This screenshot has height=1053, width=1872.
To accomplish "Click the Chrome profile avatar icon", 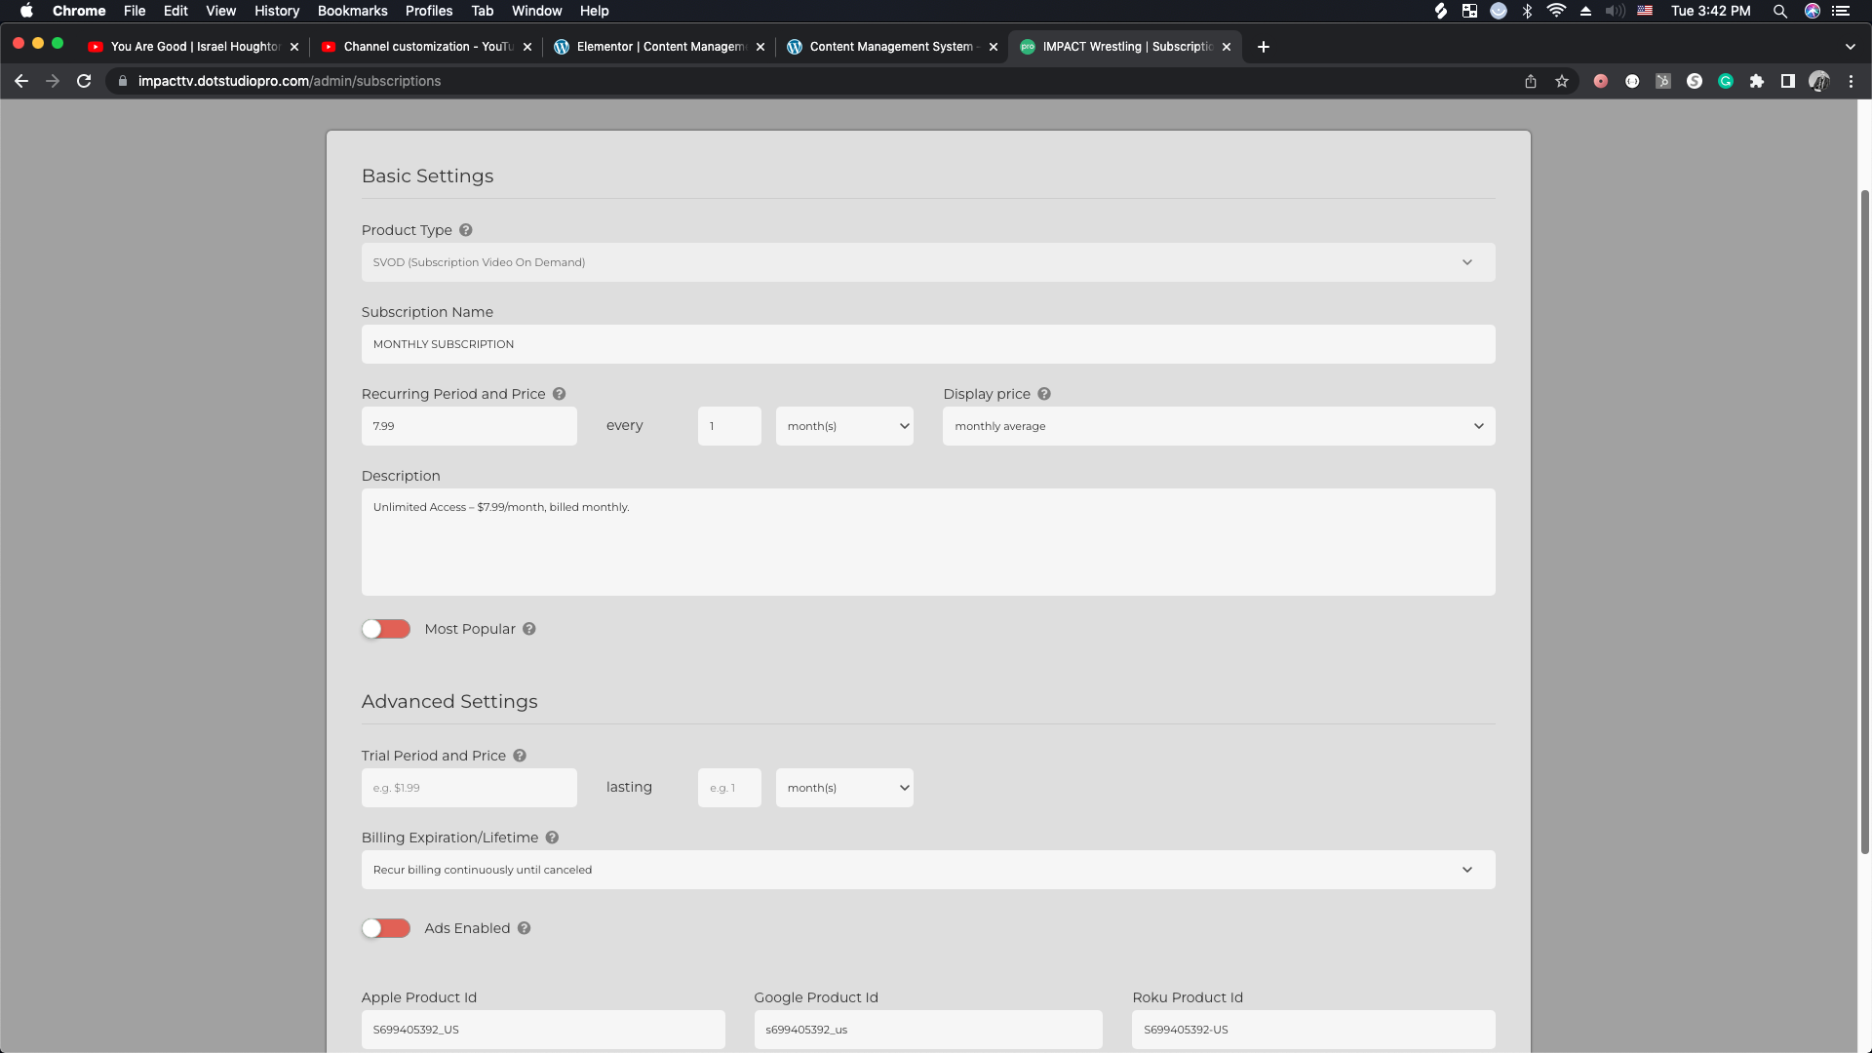I will (1820, 81).
